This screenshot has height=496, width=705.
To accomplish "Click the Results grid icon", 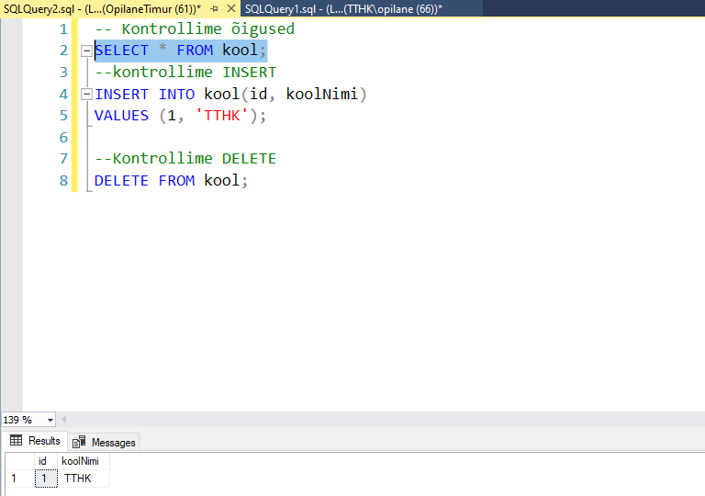I will click(x=17, y=441).
